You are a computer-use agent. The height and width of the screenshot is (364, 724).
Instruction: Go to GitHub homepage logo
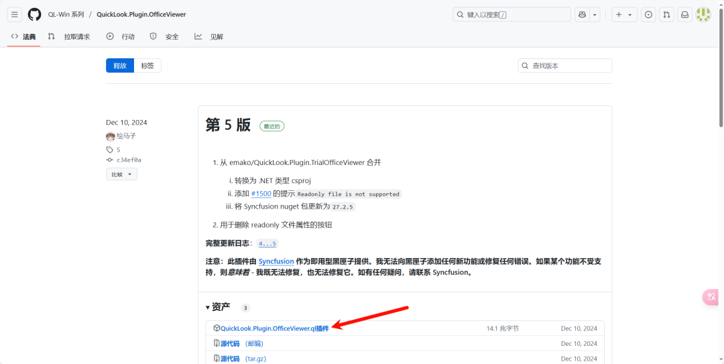pos(35,14)
